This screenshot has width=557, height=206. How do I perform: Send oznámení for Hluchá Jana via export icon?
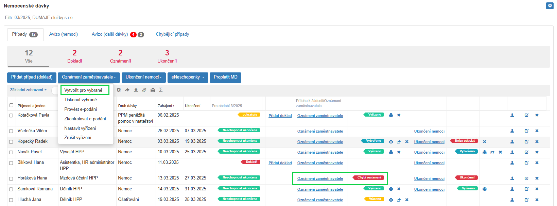point(399,200)
